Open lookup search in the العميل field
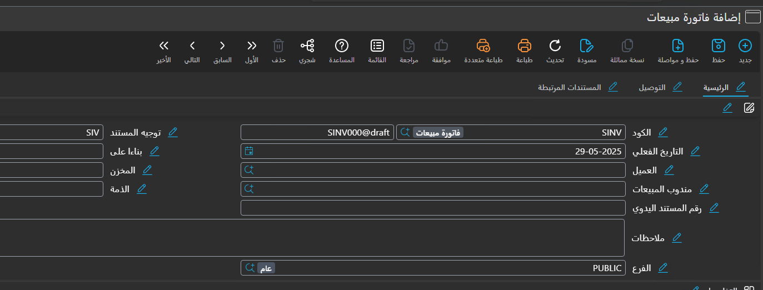 [x=249, y=169]
